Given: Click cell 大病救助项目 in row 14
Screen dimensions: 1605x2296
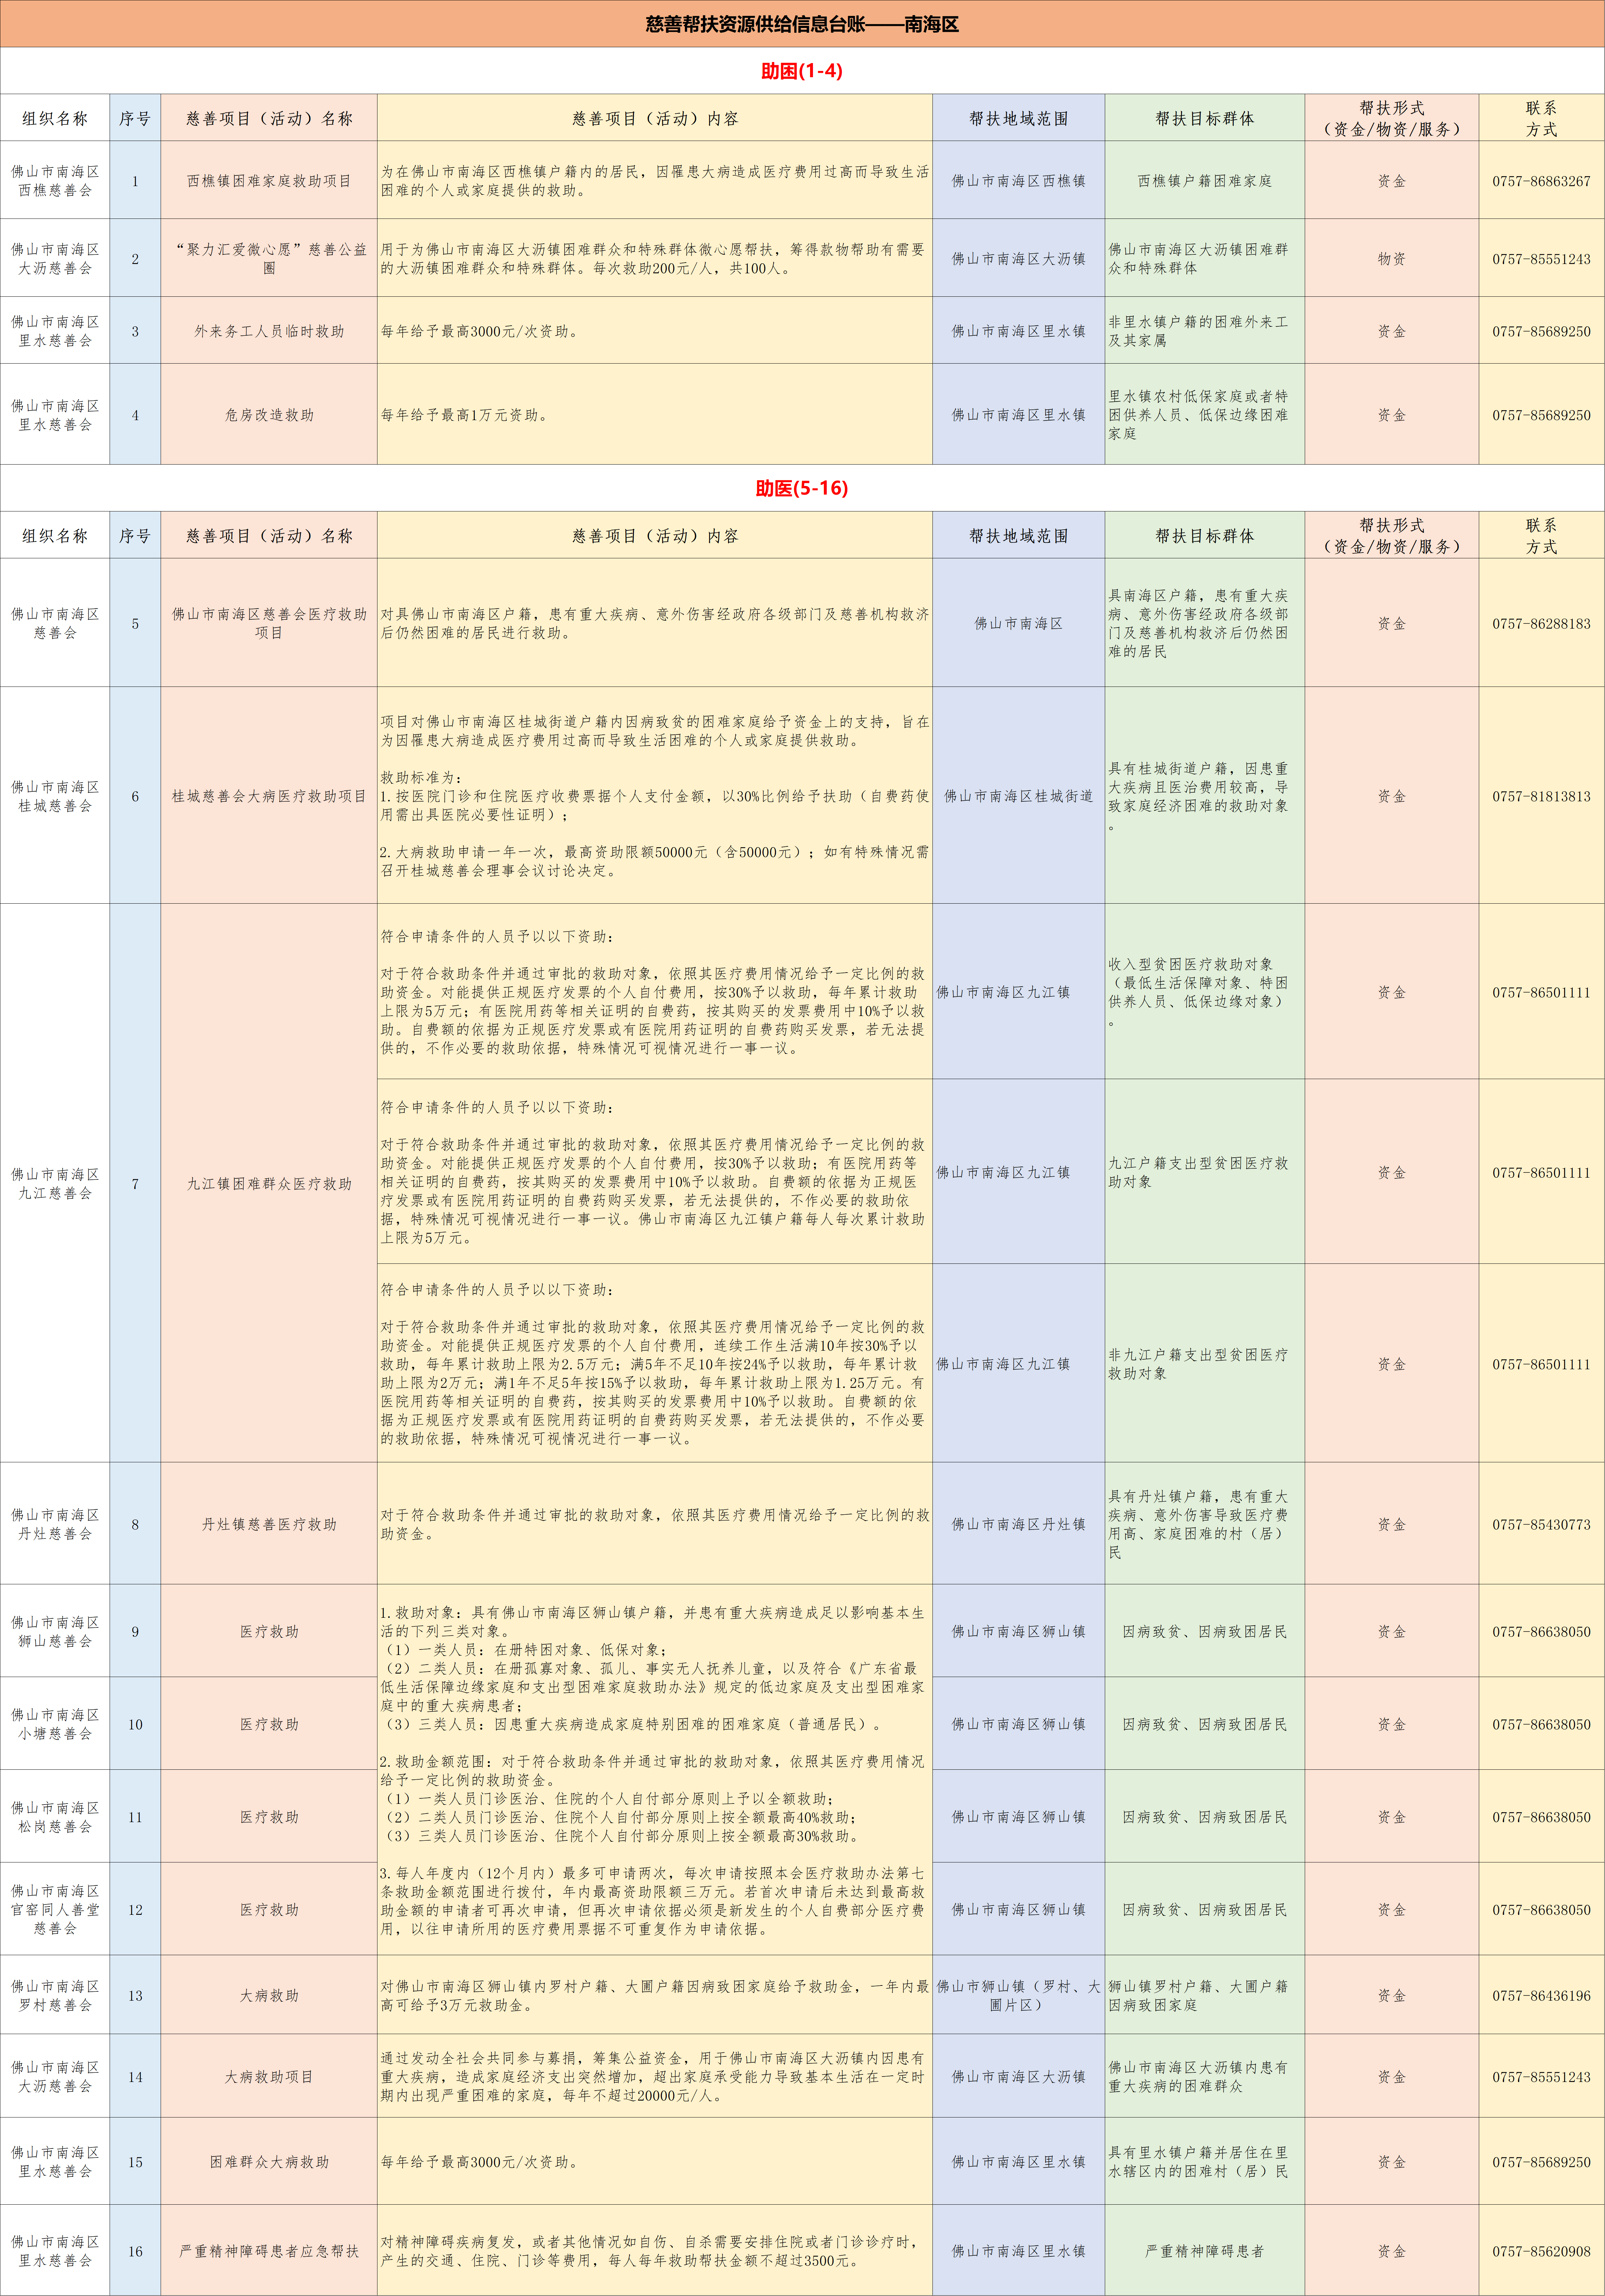Looking at the screenshot, I should pos(269,2077).
